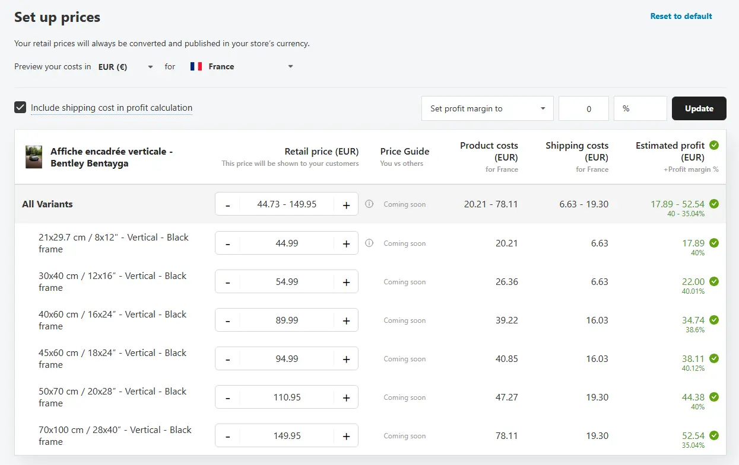Open the EUR (€) currency dropdown
Viewport: 739px width, 465px height.
tap(126, 67)
